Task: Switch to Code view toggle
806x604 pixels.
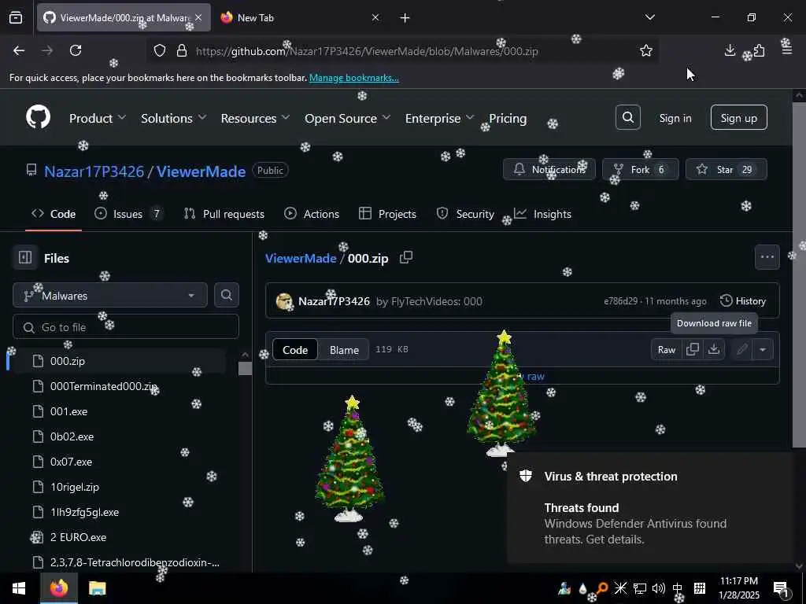Action: tap(295, 350)
